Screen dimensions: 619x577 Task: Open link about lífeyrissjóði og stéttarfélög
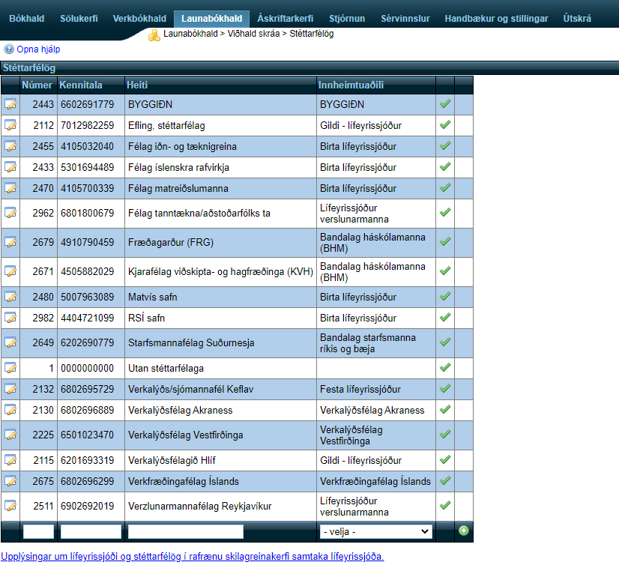pos(193,557)
